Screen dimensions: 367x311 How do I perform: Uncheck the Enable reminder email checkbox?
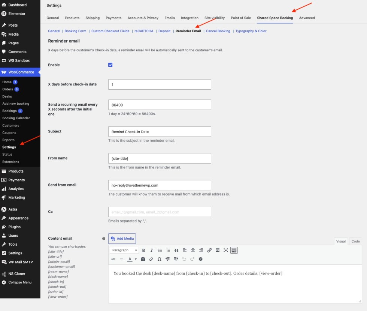tap(110, 65)
